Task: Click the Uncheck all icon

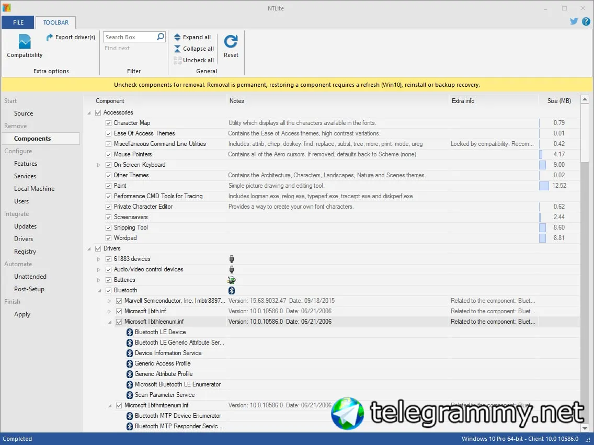Action: [177, 60]
